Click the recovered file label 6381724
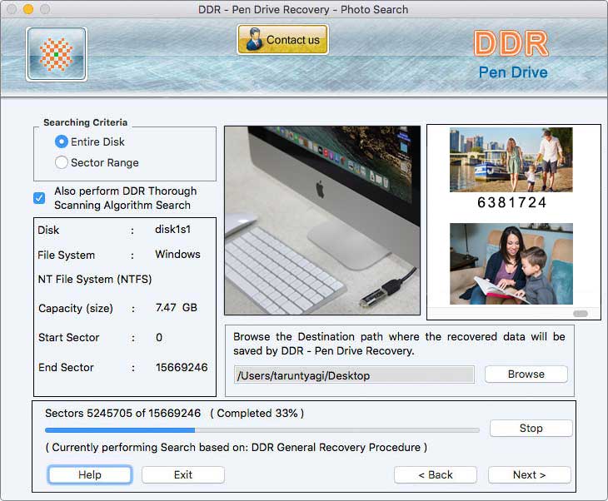This screenshot has width=608, height=501. (x=512, y=202)
